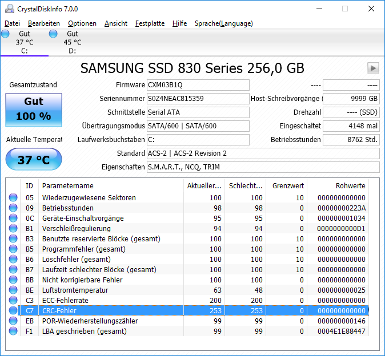The image size is (385, 356).
Task: Click status orb for CRC-Fehler row
Action: point(13,310)
